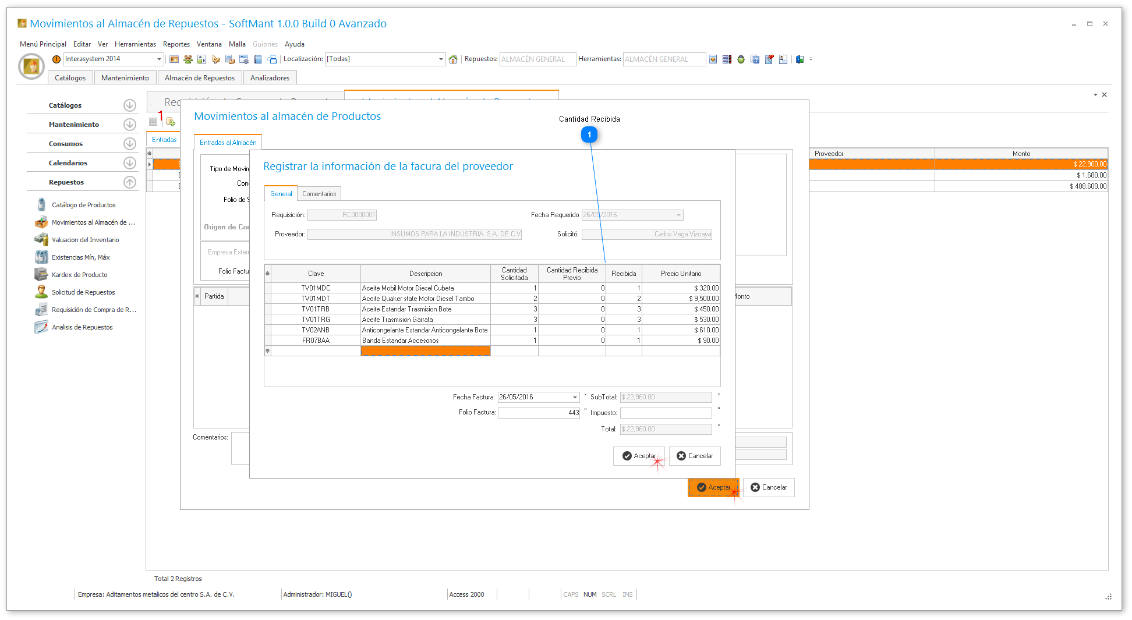Viewport: 1132px width, 620px height.
Task: Click Aceptar in the invoice dialog
Action: pyautogui.click(x=638, y=456)
